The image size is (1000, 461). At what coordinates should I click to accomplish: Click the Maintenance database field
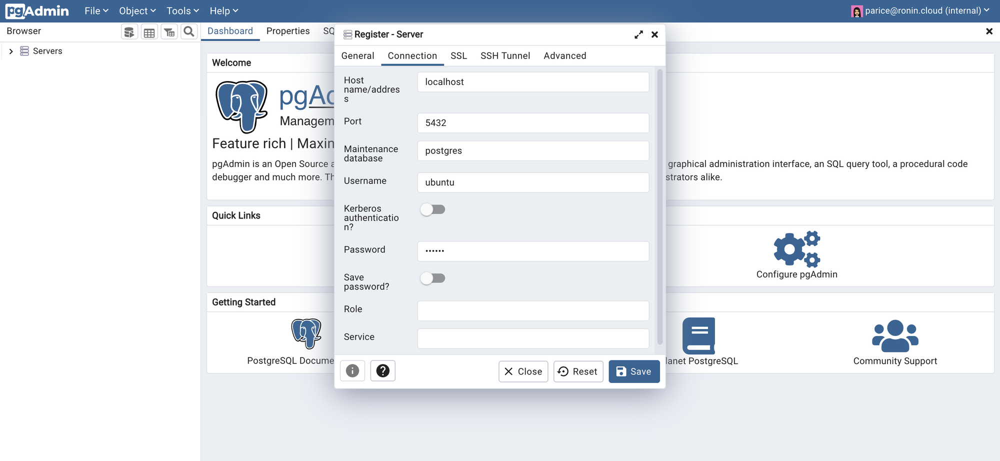pyautogui.click(x=533, y=151)
